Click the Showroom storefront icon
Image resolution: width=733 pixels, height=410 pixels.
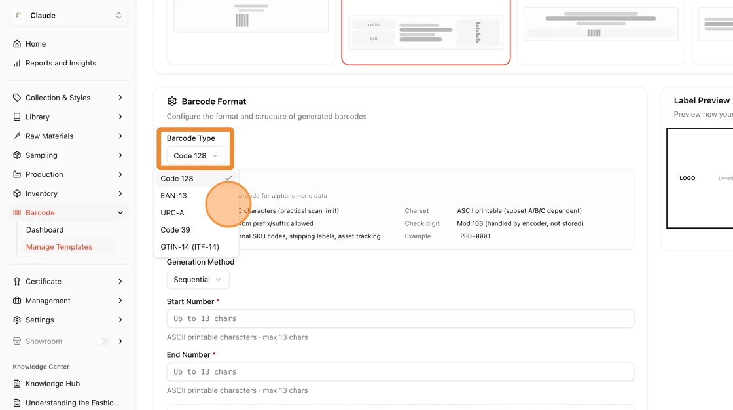pyautogui.click(x=17, y=341)
